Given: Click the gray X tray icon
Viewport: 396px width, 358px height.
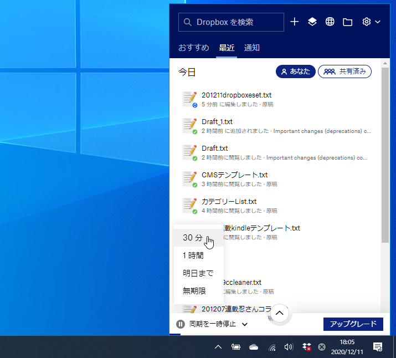Looking at the screenshot, I should click(x=322, y=347).
